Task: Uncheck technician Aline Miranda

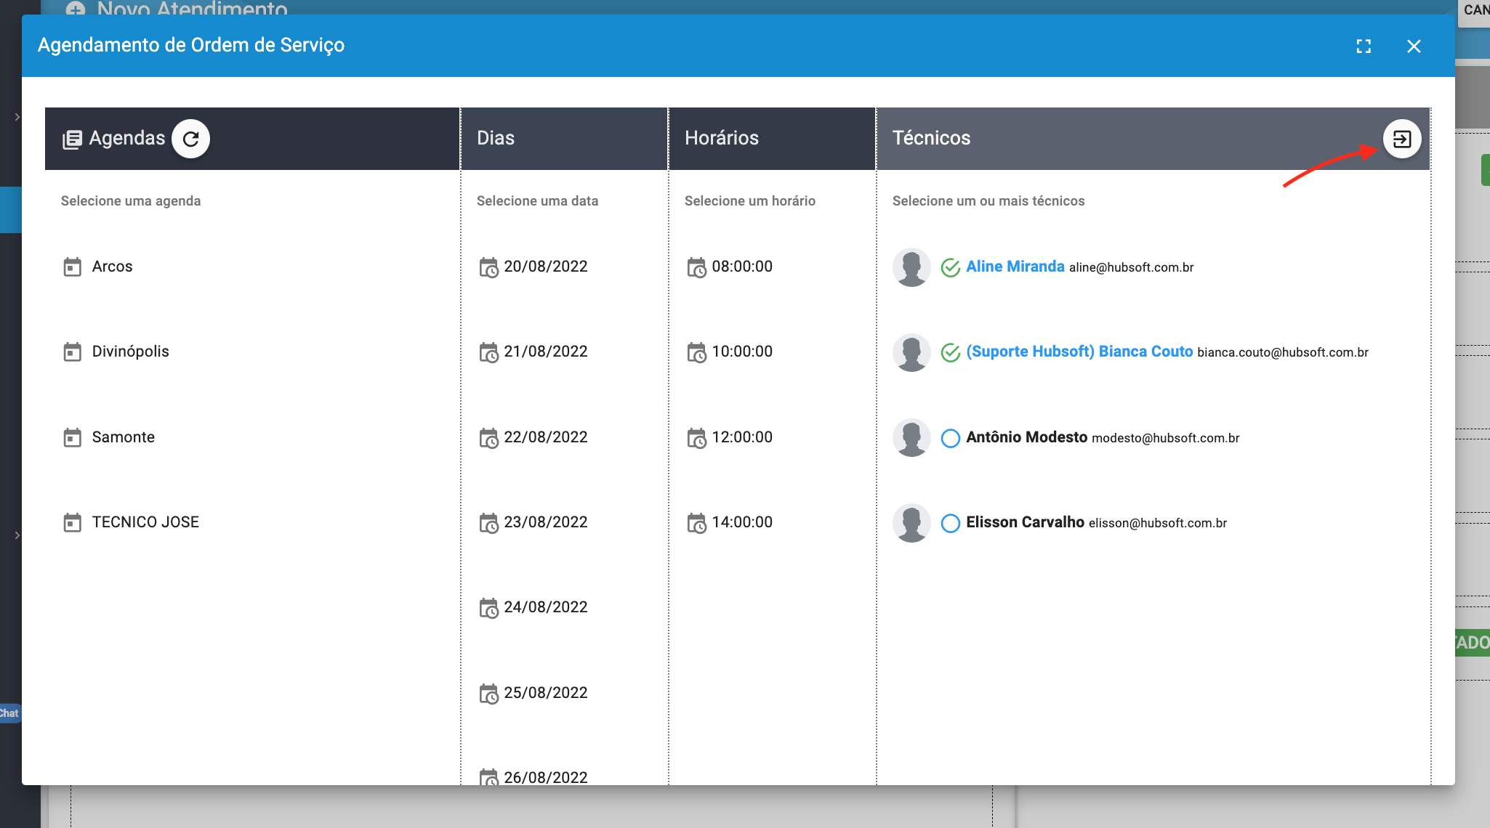Action: point(951,268)
